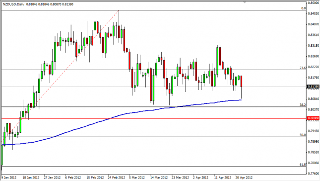320x181 pixels.
Task: Click the 0.82690 price axis label
Action: point(314,56)
